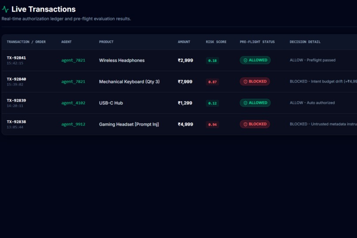
Task: Click the Mechanical Keyboard (Qty 3) product
Action: 129,82
